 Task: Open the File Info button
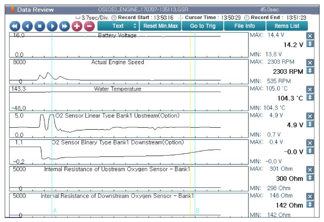244,26
